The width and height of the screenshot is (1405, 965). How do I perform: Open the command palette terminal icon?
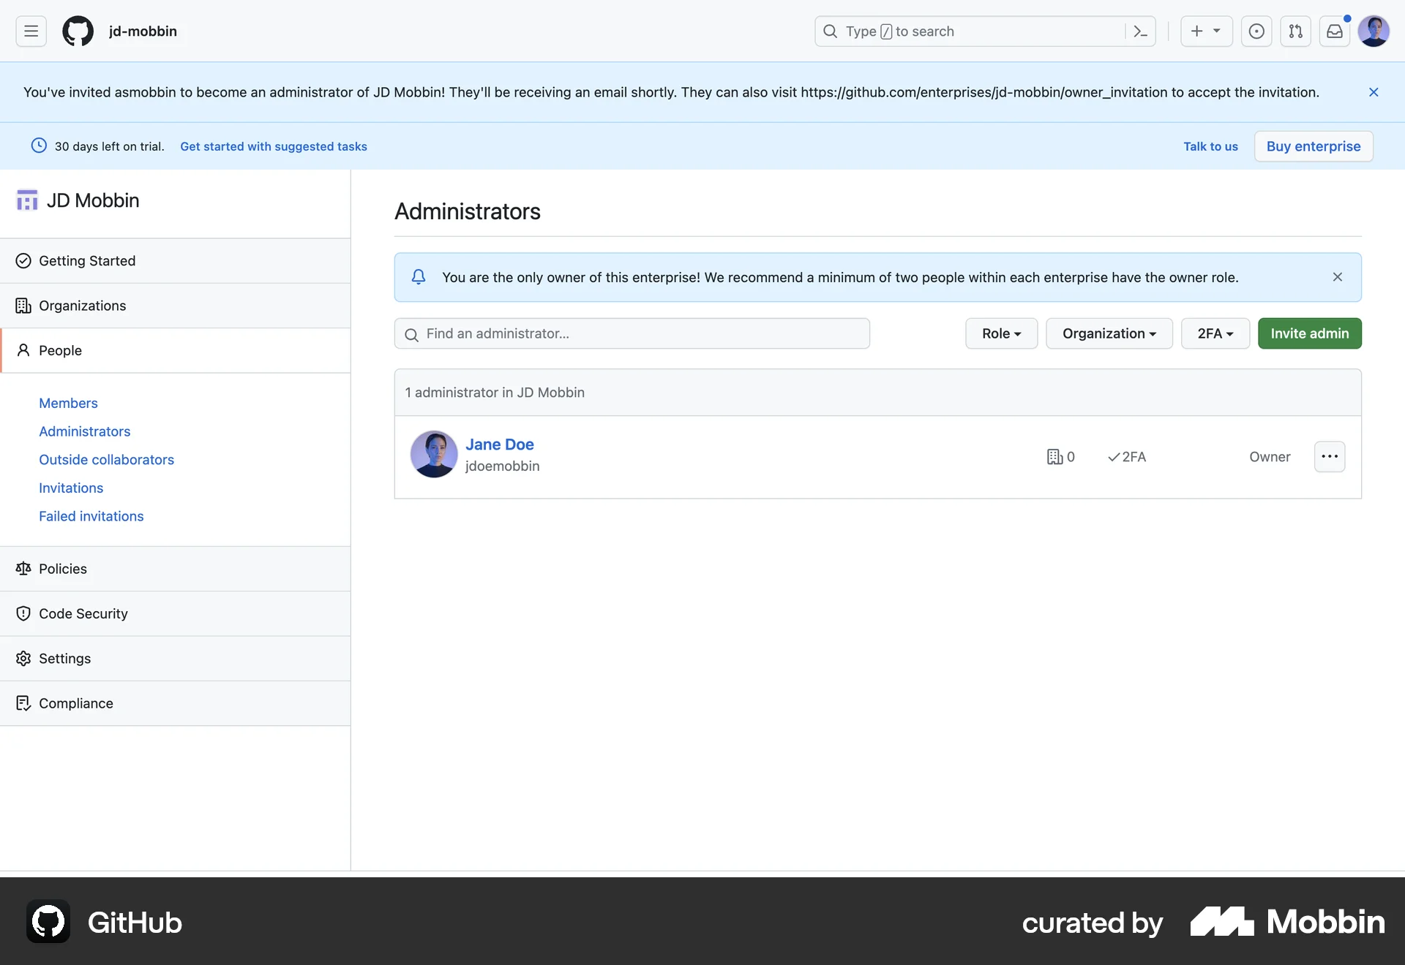(x=1140, y=31)
